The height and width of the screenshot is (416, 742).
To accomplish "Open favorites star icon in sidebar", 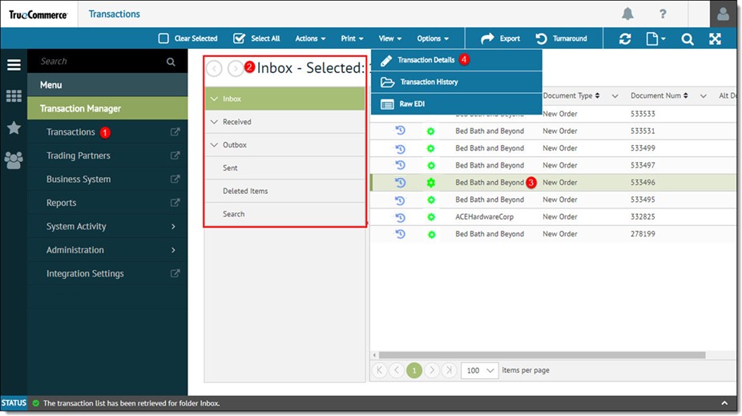I will (x=14, y=127).
